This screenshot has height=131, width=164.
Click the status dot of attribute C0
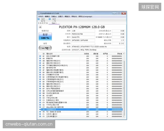coord(40,98)
